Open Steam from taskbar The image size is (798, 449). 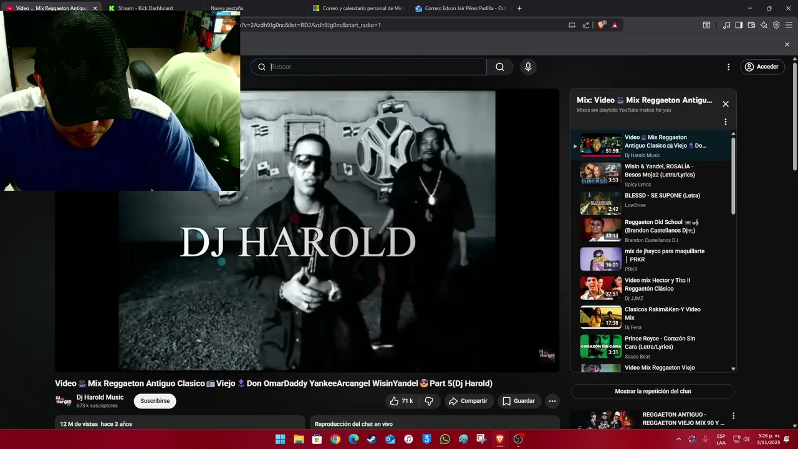[372, 439]
